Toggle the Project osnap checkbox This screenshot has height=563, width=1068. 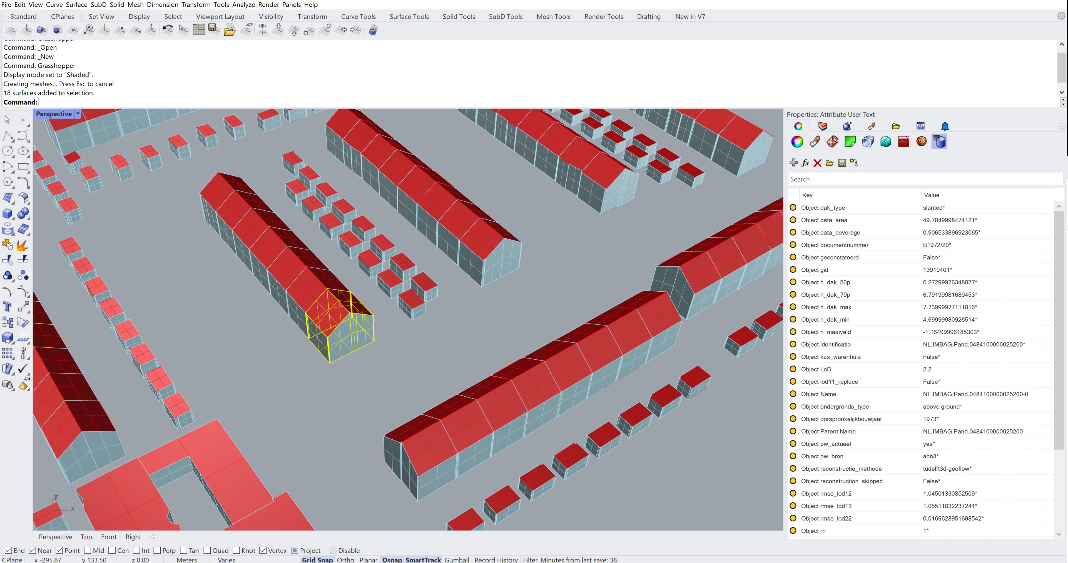[295, 550]
